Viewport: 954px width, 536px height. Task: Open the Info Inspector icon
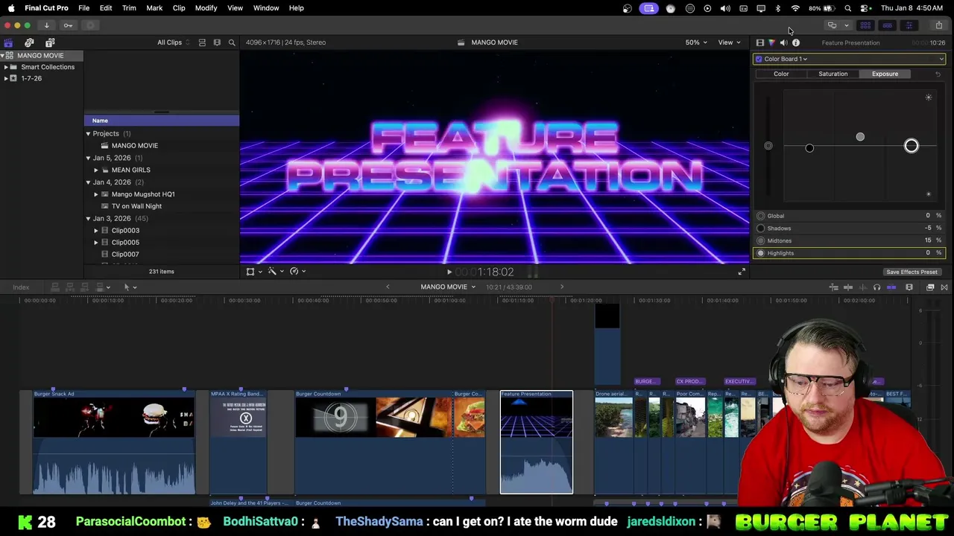(x=795, y=42)
